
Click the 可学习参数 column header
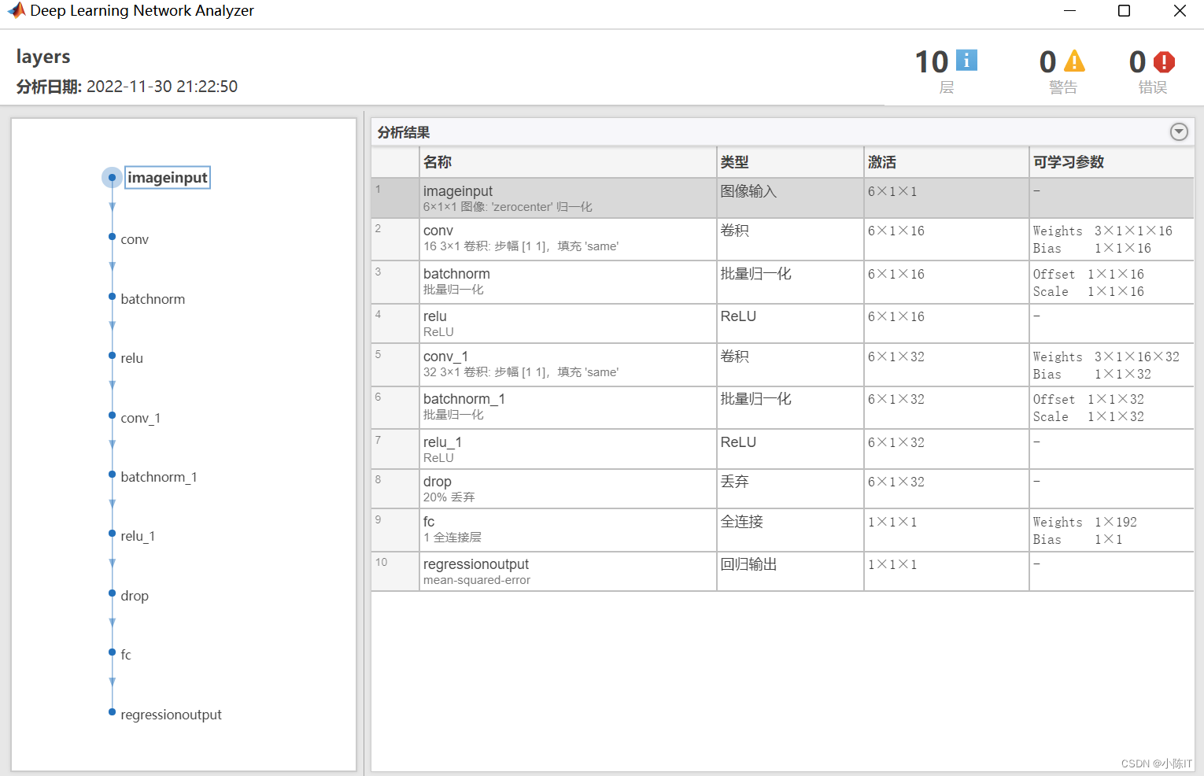[1112, 162]
